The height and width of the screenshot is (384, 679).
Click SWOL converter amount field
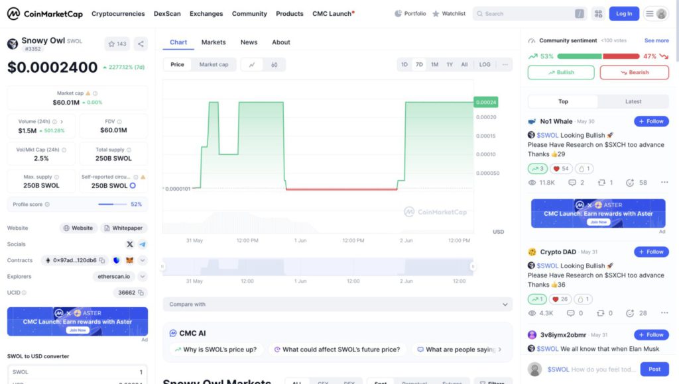click(78, 372)
